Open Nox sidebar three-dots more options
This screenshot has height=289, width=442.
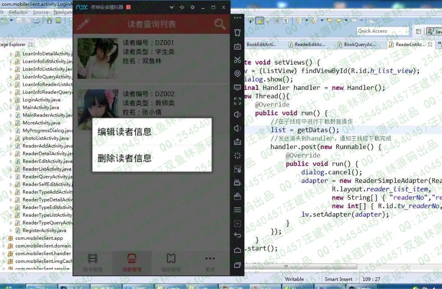pyautogui.click(x=237, y=18)
